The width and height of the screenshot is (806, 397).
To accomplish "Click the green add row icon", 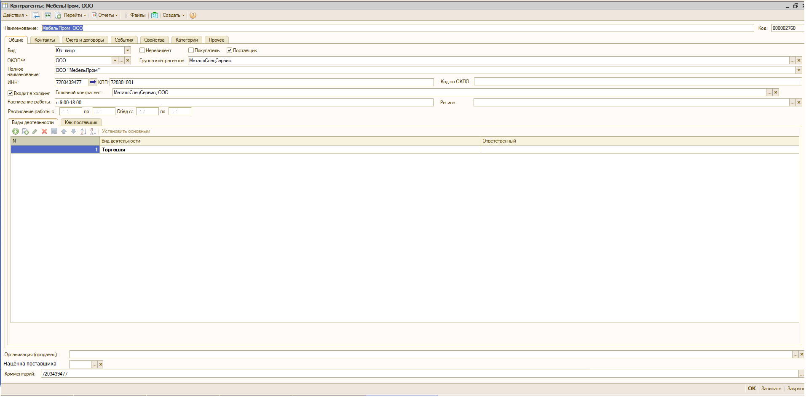I will click(16, 132).
